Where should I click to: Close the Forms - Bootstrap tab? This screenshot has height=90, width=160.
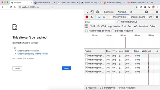point(54,3)
